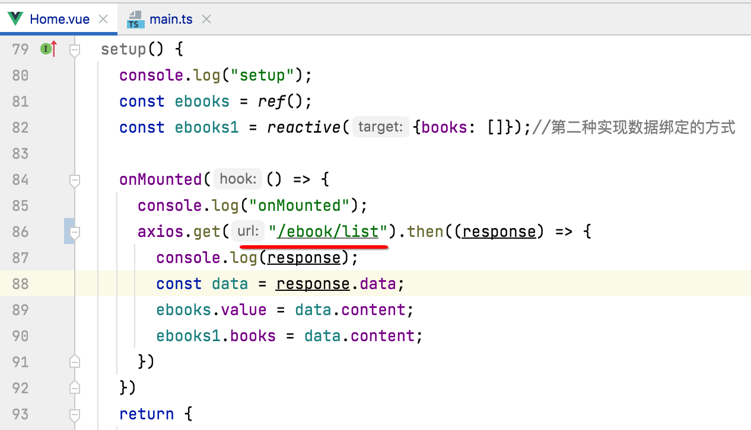Click the ref() call on line 81
The width and height of the screenshot is (751, 430).
coord(279,101)
